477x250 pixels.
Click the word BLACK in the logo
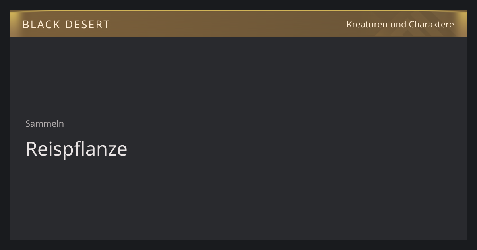(41, 25)
